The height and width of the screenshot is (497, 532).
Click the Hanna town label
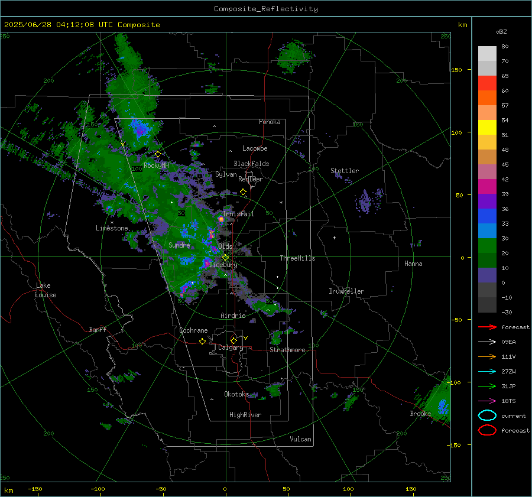click(x=413, y=263)
